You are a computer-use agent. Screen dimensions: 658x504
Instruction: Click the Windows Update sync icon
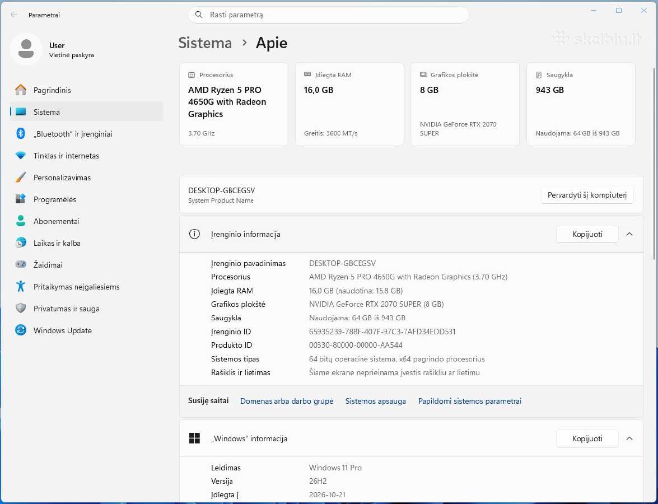point(21,330)
